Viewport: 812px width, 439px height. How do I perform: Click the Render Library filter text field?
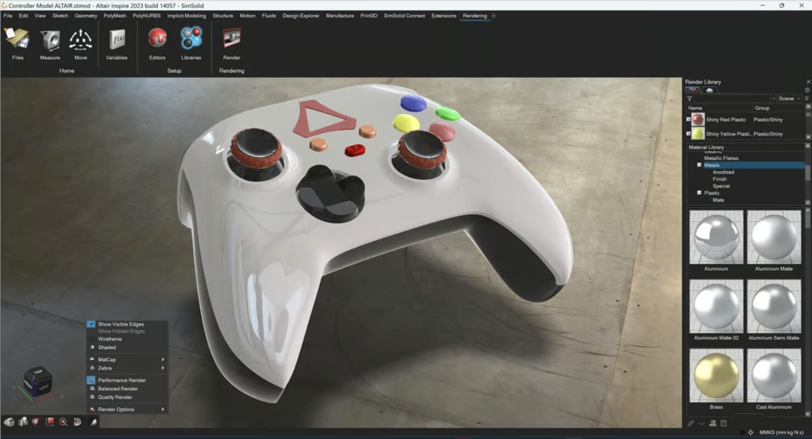pos(732,99)
